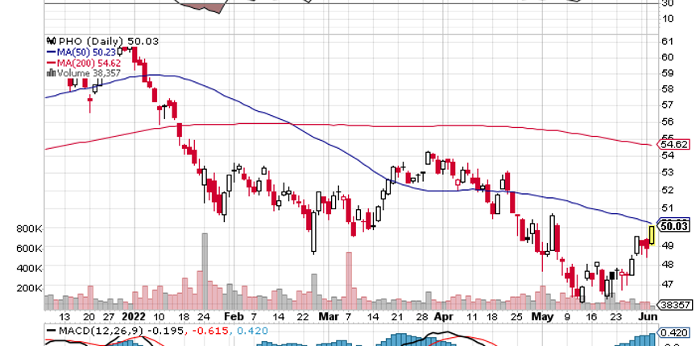Click the PHO (Daily) 50.03 title label
This screenshot has height=346, width=696.
point(85,40)
